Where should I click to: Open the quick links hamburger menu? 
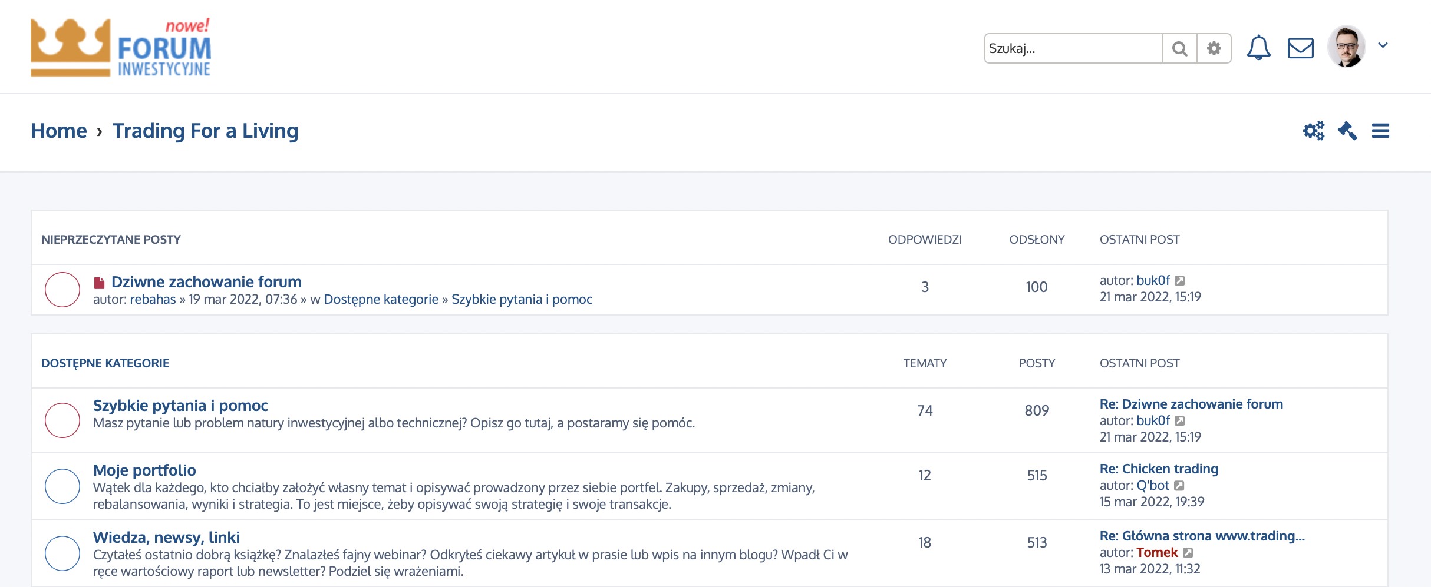1380,131
